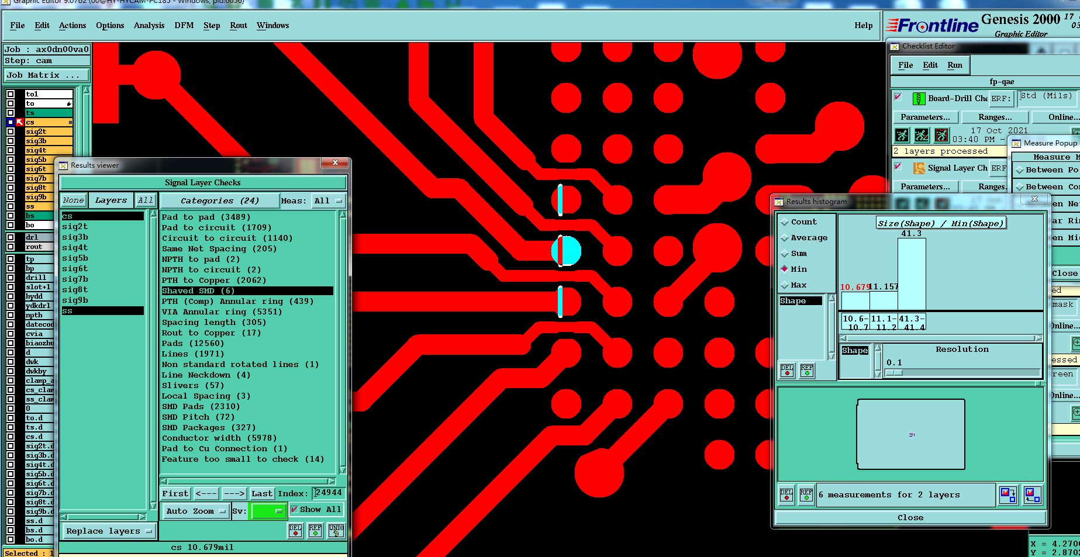
Task: Click the previous arrow navigation button
Action: 206,494
